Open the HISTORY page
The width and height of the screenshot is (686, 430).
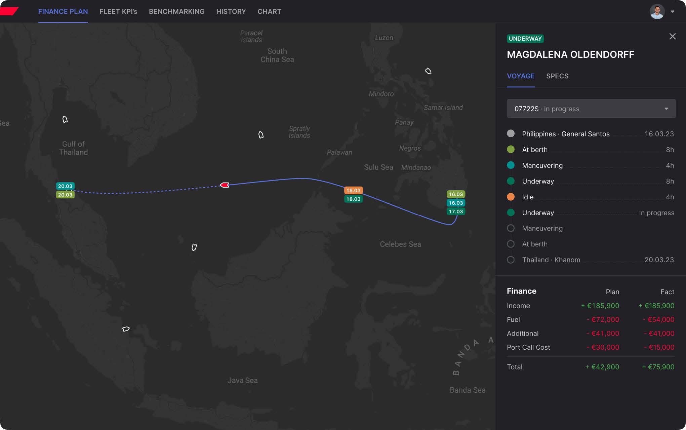tap(231, 11)
